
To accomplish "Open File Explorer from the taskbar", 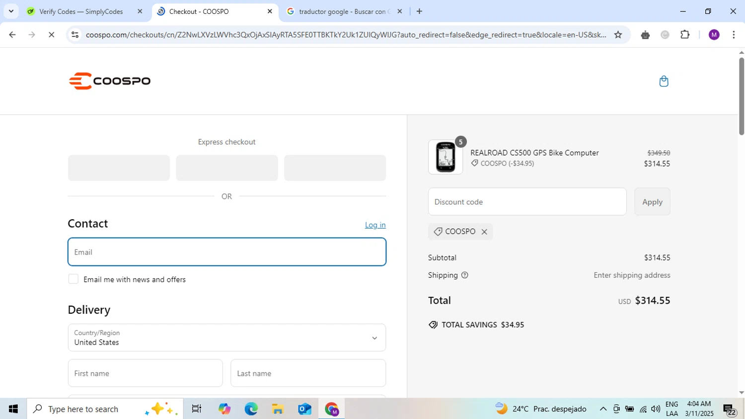I will pyautogui.click(x=278, y=409).
